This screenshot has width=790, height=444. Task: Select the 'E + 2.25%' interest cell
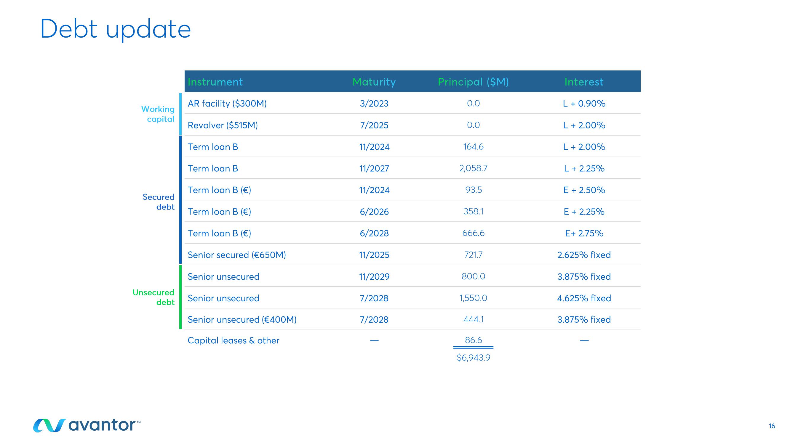coord(584,212)
